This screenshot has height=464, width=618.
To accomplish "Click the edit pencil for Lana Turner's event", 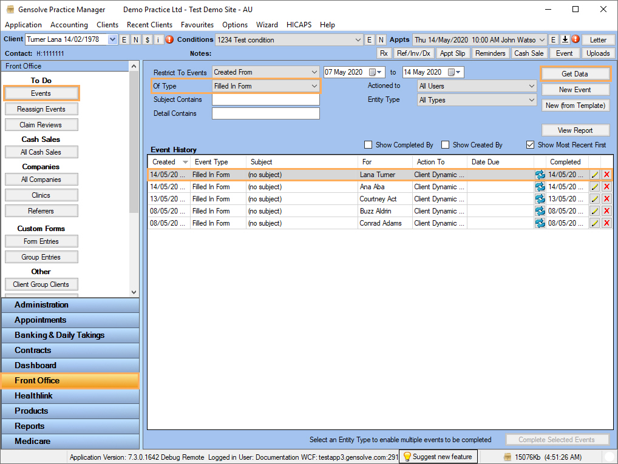I will [x=595, y=175].
